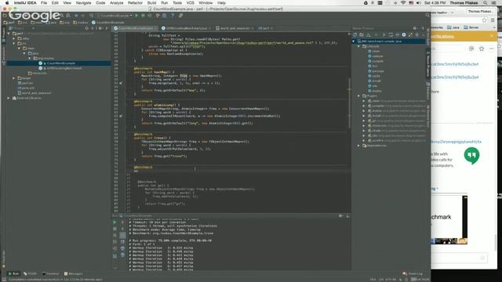Viewport: 502px width, 282px height.
Task: Open the Terminal tool window tab
Action: coord(50,273)
